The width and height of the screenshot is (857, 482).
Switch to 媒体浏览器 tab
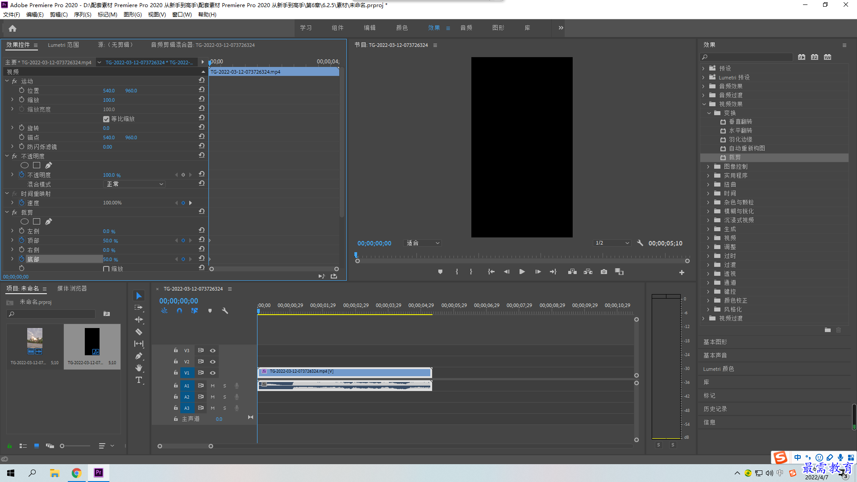pos(72,289)
